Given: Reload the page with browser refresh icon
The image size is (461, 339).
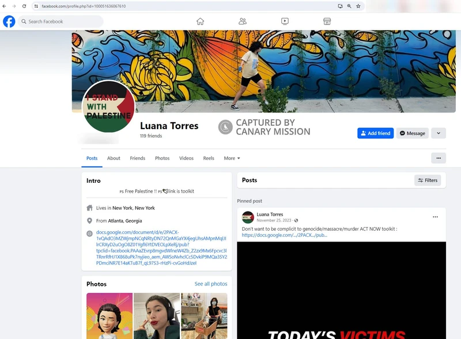Looking at the screenshot, I should (24, 6).
